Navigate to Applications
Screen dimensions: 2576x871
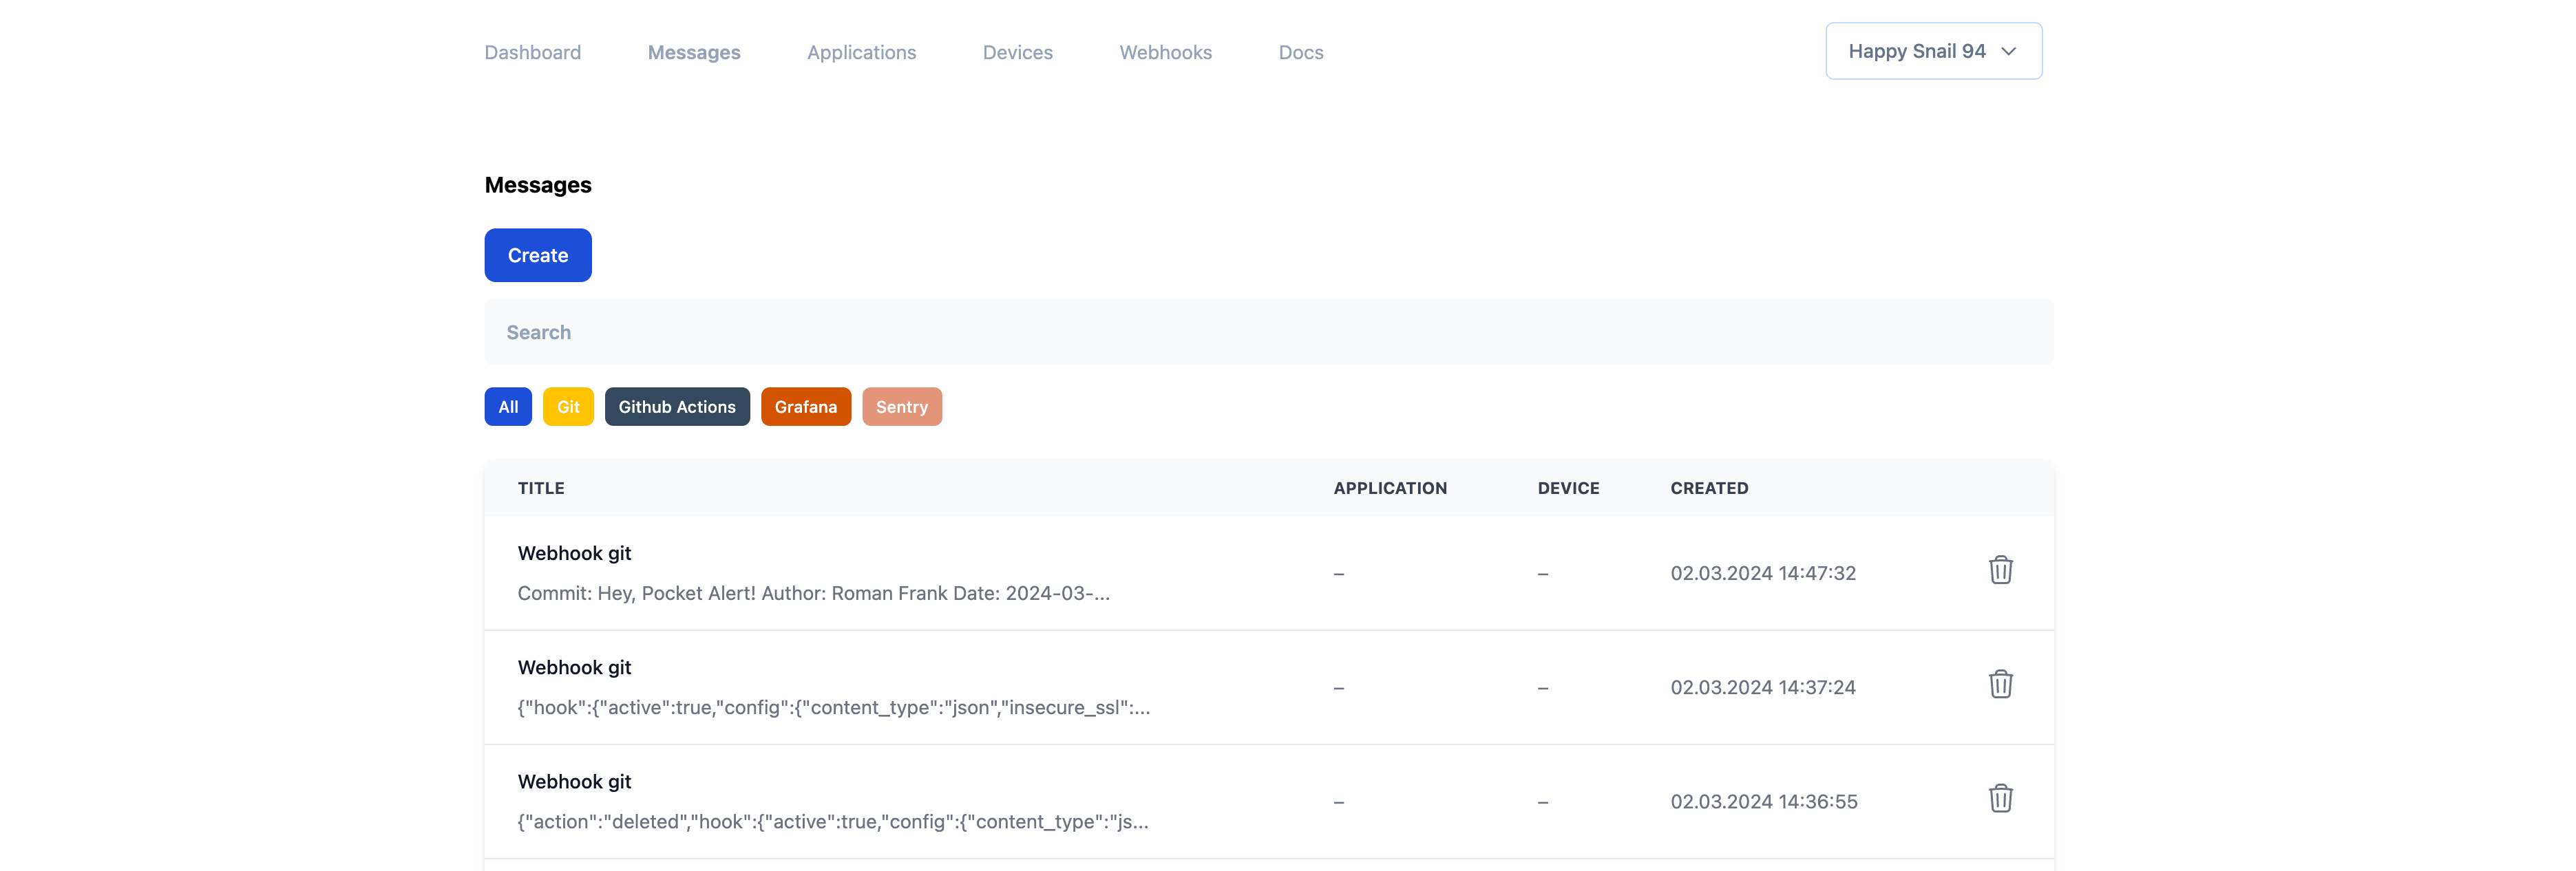tap(861, 52)
